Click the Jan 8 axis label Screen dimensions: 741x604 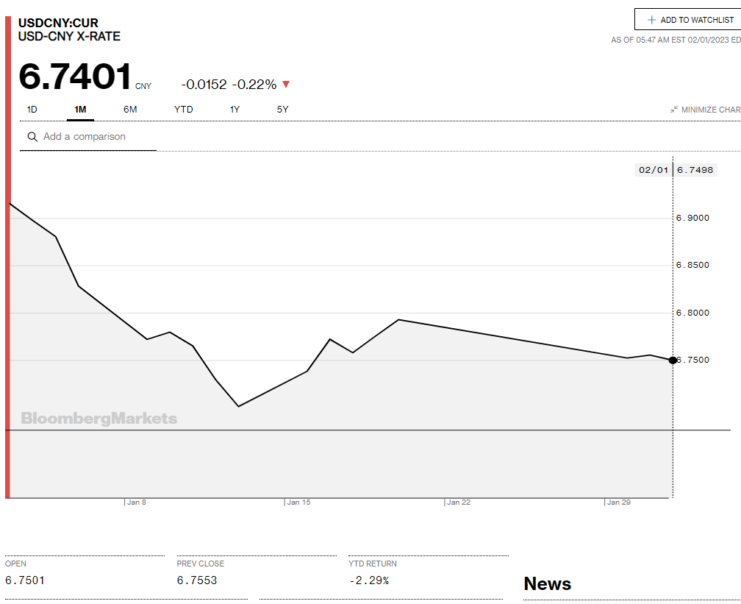136,502
